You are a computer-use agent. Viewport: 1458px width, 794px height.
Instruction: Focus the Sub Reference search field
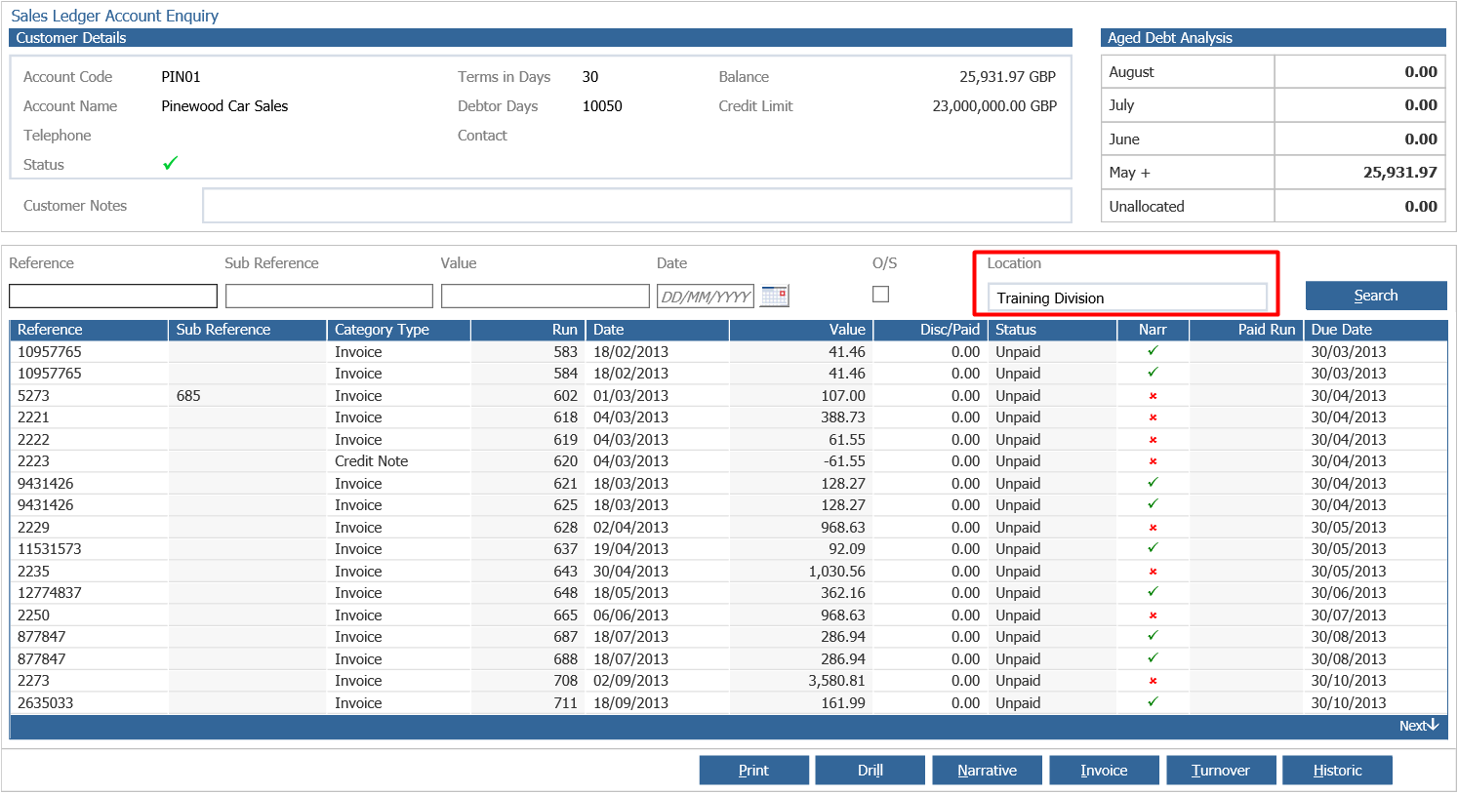tap(329, 296)
